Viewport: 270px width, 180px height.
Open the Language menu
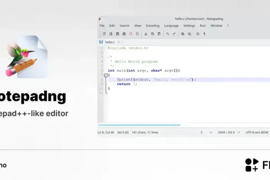coord(171,26)
